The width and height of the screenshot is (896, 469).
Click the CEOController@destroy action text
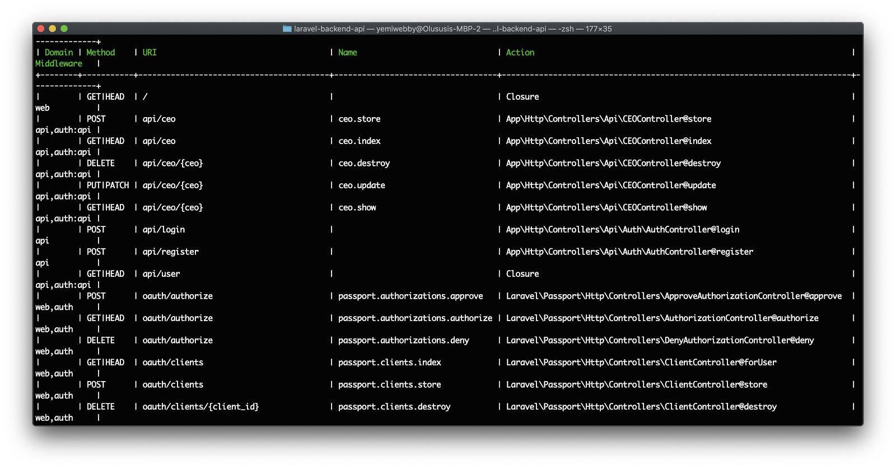click(614, 163)
